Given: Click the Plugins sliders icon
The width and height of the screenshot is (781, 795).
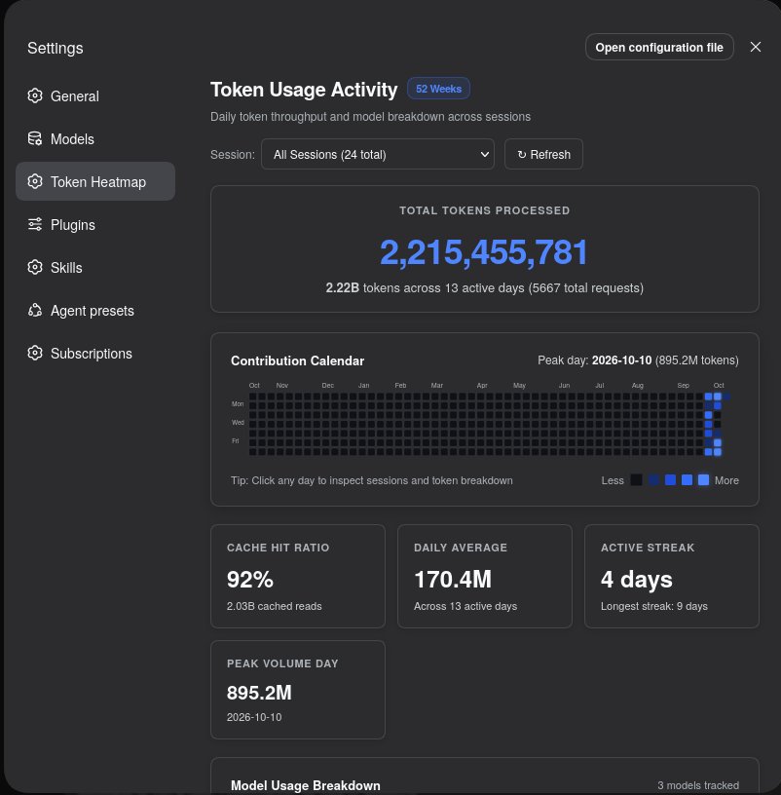Looking at the screenshot, I should click(x=35, y=224).
